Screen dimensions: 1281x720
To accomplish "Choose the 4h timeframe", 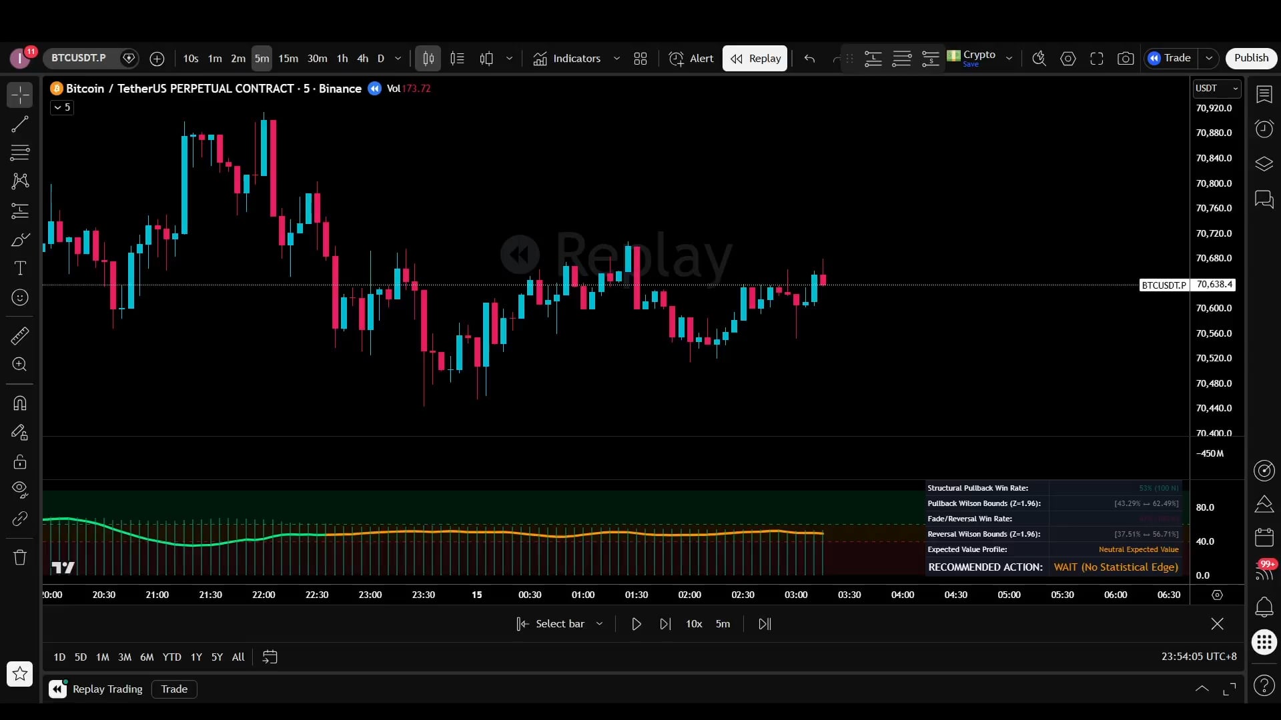I will (363, 59).
